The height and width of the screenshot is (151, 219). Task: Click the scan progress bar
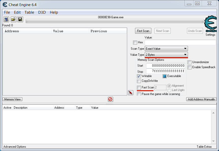(114, 21)
